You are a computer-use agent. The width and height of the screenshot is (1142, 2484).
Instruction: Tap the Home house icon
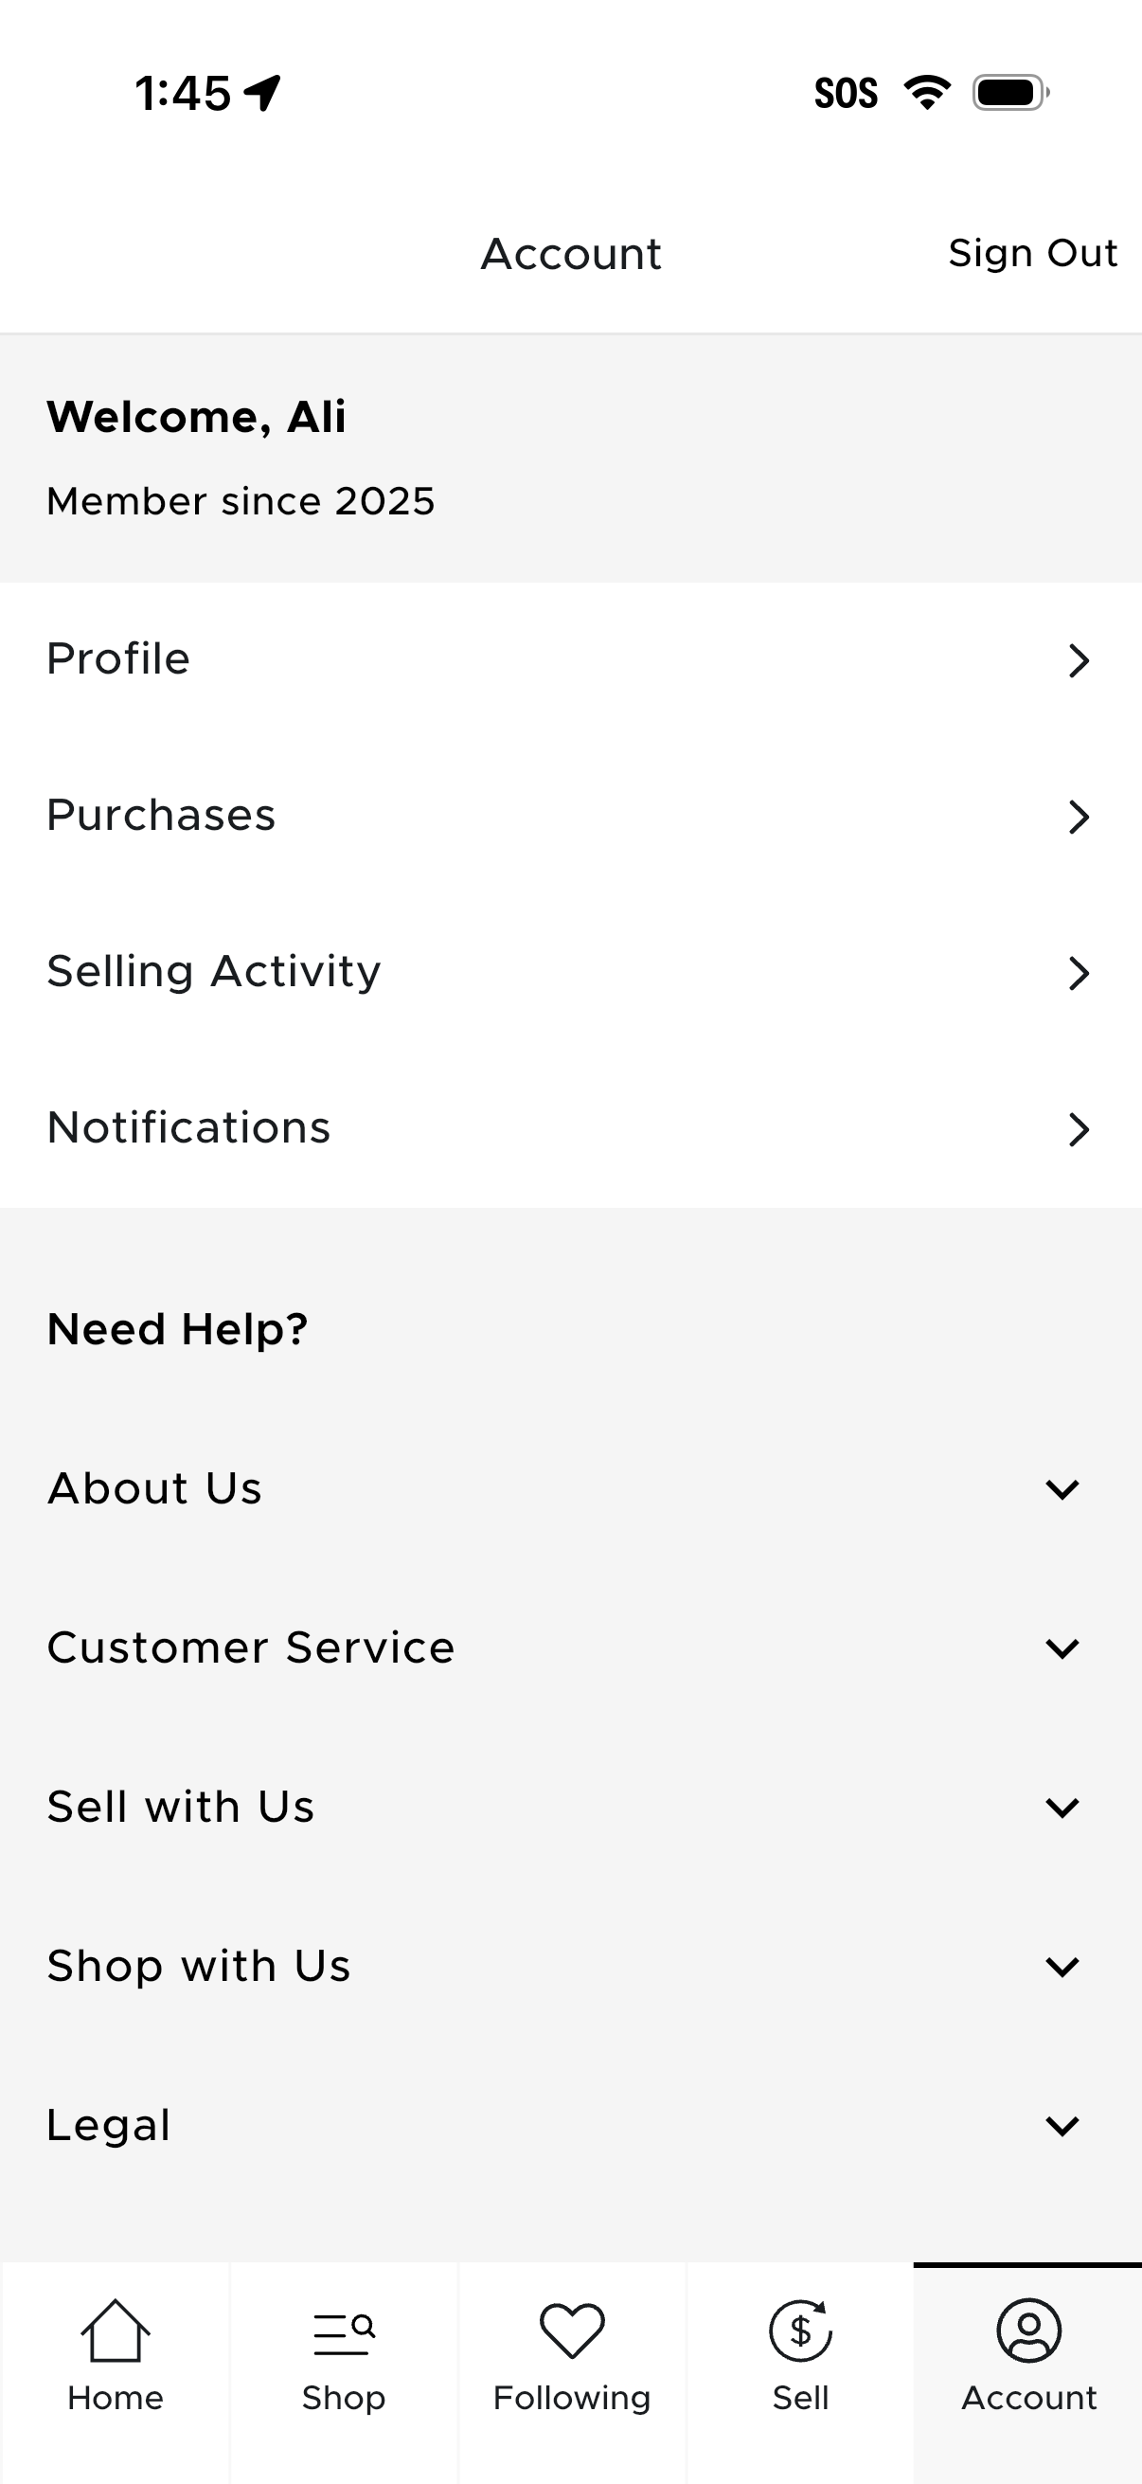[116, 2331]
